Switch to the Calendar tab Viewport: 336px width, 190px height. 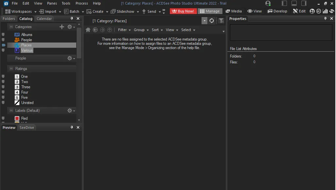coord(44,19)
